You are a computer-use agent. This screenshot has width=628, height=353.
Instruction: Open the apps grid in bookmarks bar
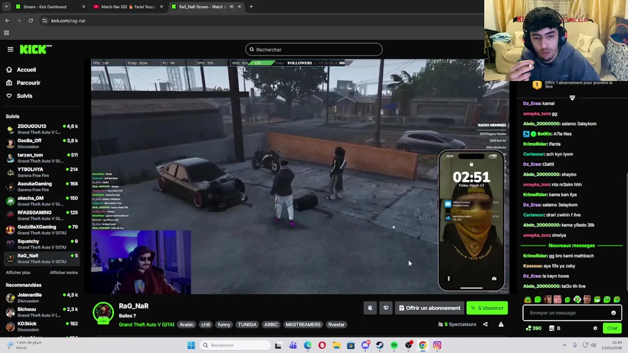click(6, 33)
